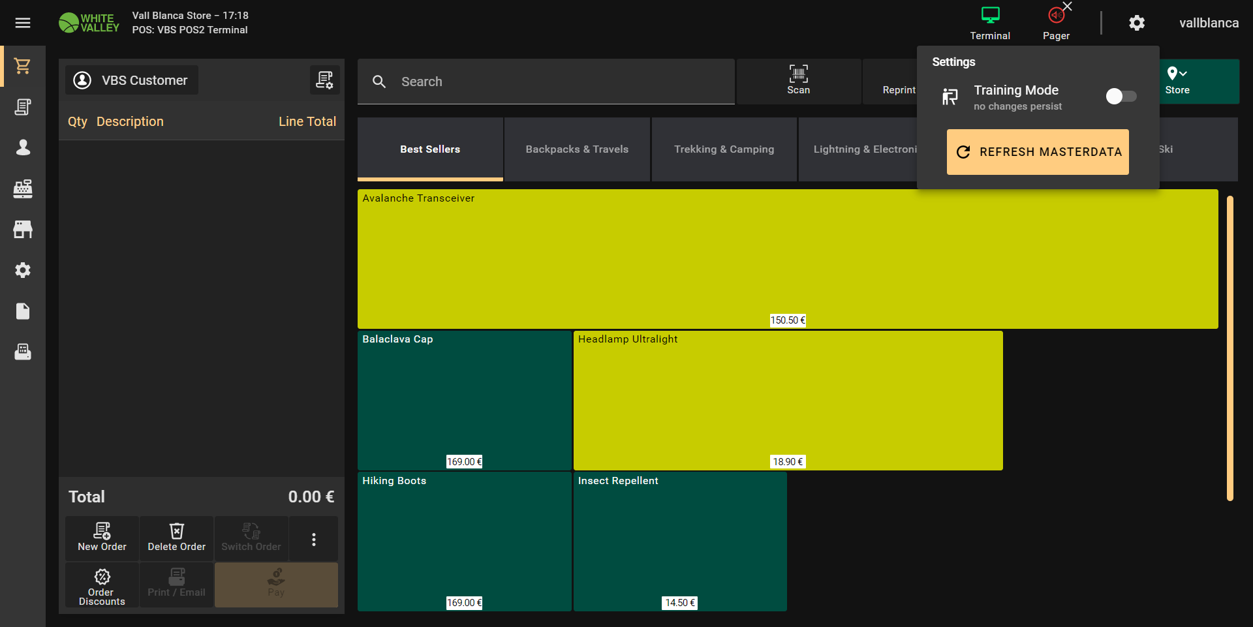The width and height of the screenshot is (1253, 627).
Task: Open the three-dot more actions menu
Action: pos(314,539)
